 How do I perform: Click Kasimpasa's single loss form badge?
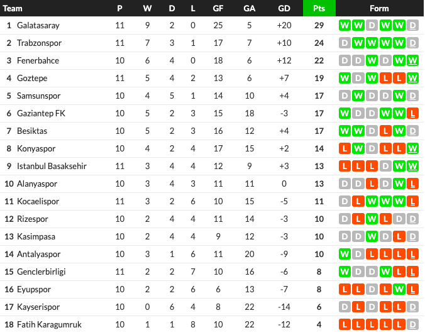[399, 237]
